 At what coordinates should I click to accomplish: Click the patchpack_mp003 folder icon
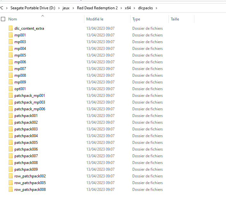11,102
